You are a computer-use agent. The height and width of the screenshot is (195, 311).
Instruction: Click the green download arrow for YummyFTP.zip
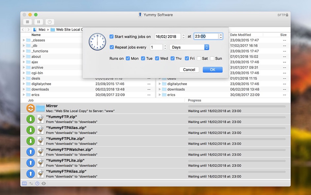point(31,119)
